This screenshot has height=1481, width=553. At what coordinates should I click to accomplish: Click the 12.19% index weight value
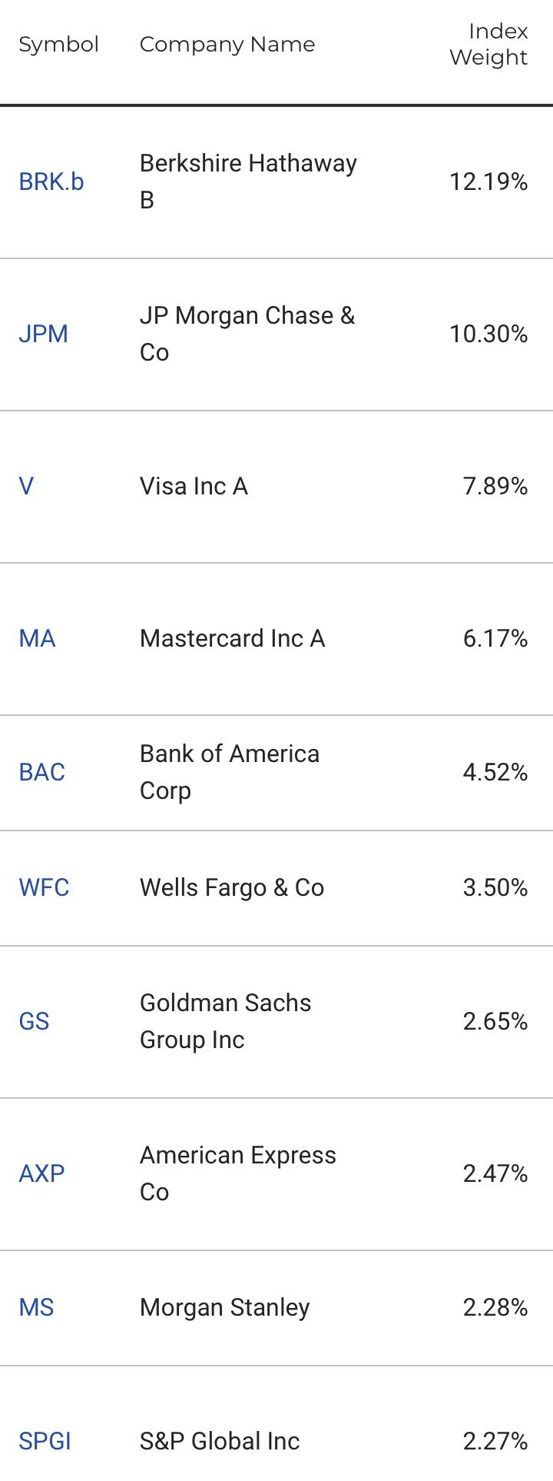pos(489,182)
